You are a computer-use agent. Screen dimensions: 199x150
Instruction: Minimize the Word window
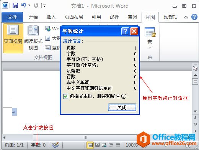coord(175,6)
